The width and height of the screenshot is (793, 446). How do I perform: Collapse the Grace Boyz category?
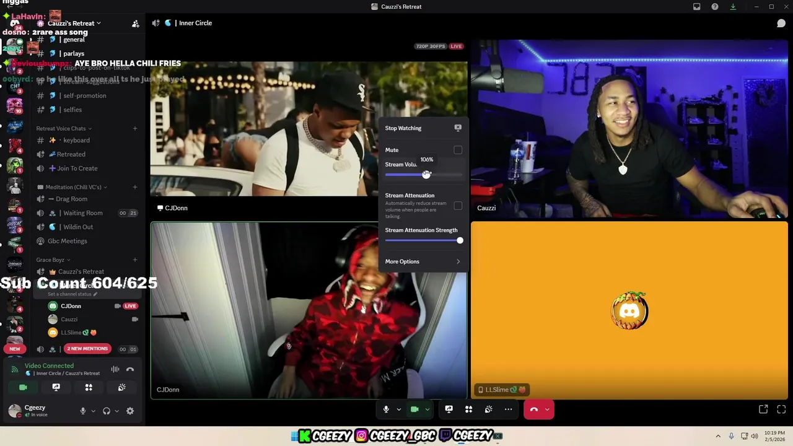[x=53, y=260]
